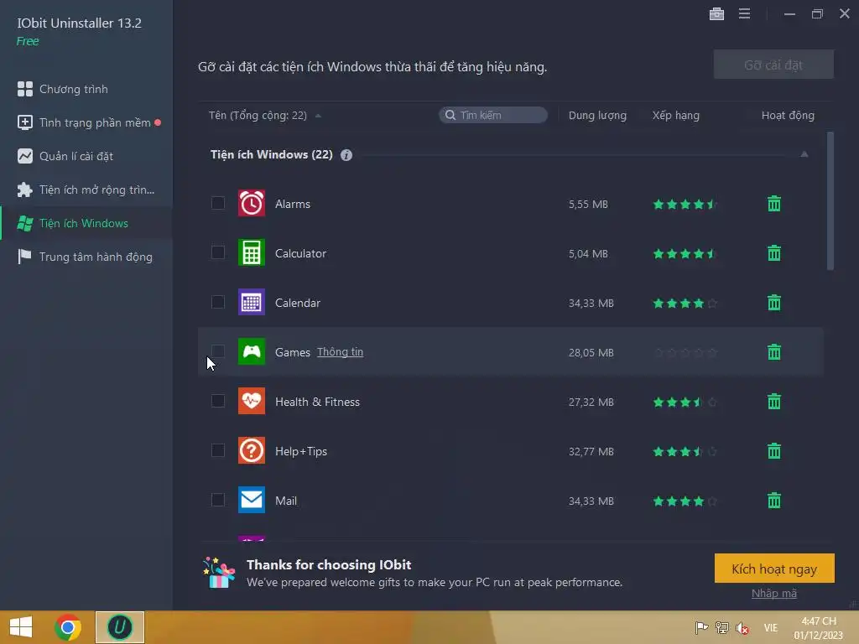
Task: Select Tiện ích Windows in sidebar
Action: pos(86,223)
